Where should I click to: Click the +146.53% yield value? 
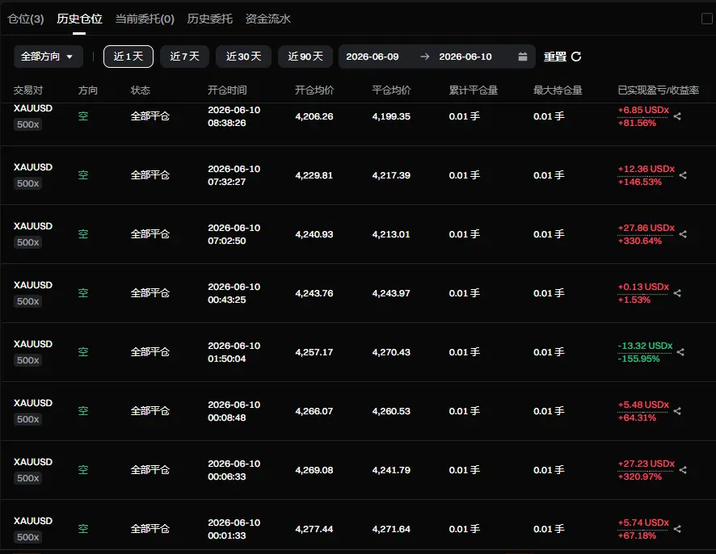[639, 182]
